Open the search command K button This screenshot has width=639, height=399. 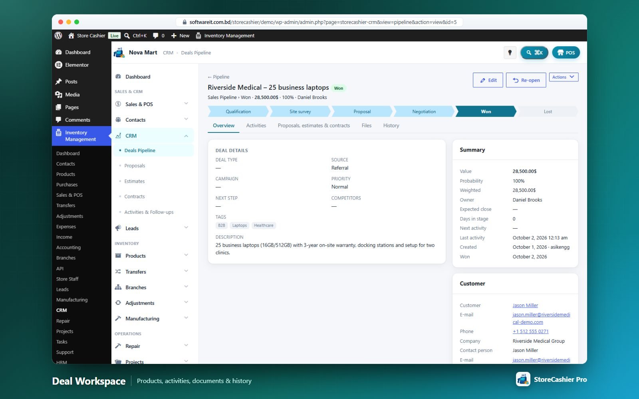[x=534, y=52]
